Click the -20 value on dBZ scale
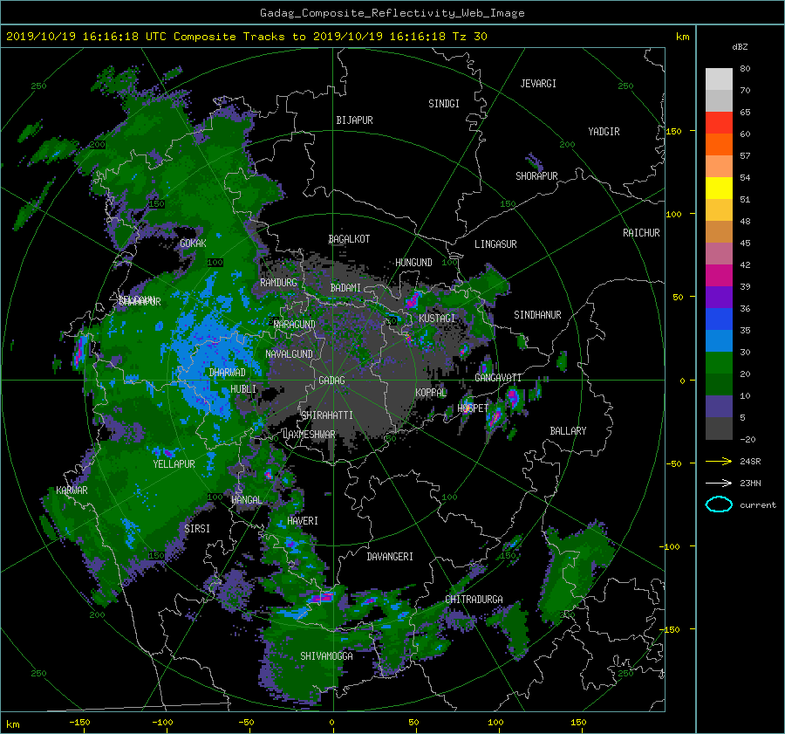 pos(747,439)
